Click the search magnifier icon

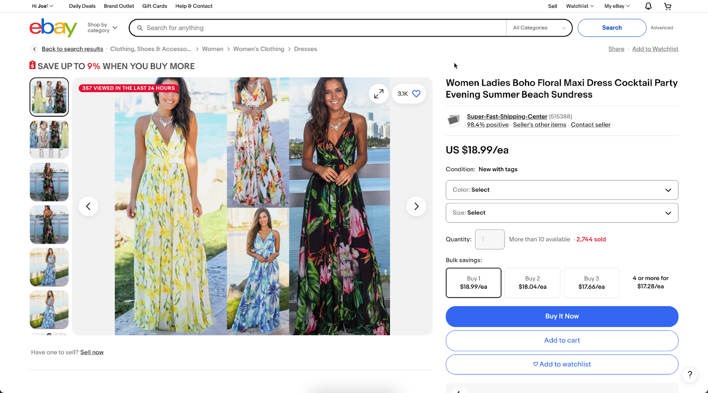click(140, 27)
